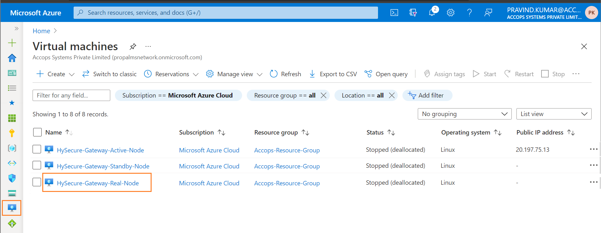
Task: Click Export to CSV
Action: [x=333, y=74]
